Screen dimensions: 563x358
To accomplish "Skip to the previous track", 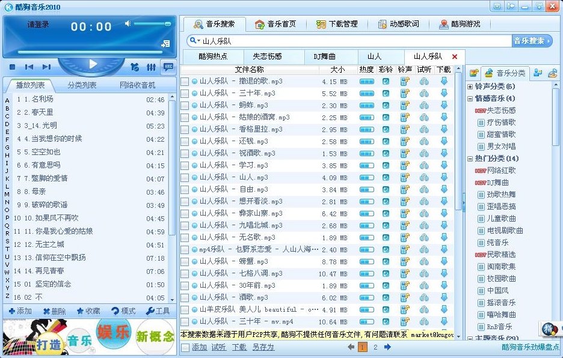I will (29, 67).
